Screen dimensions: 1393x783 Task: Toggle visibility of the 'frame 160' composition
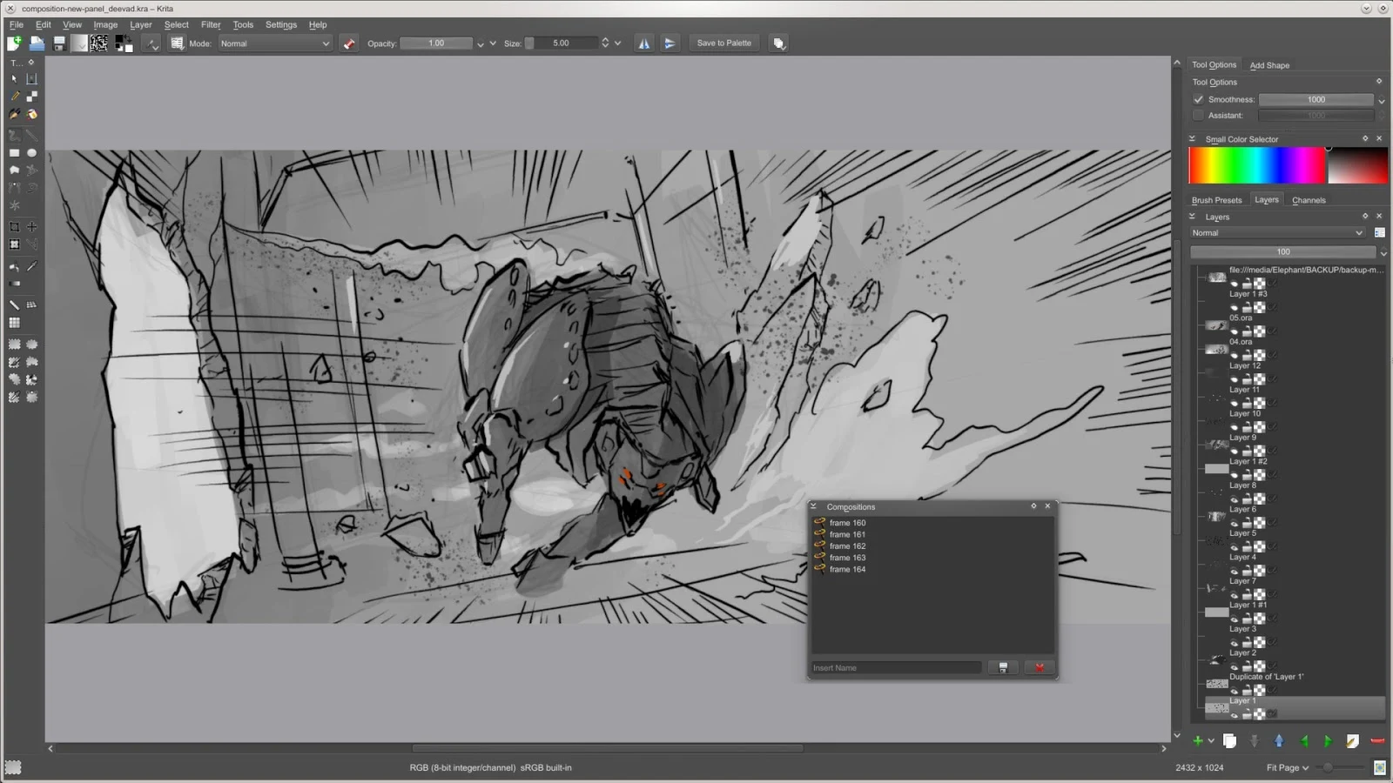[x=819, y=522]
